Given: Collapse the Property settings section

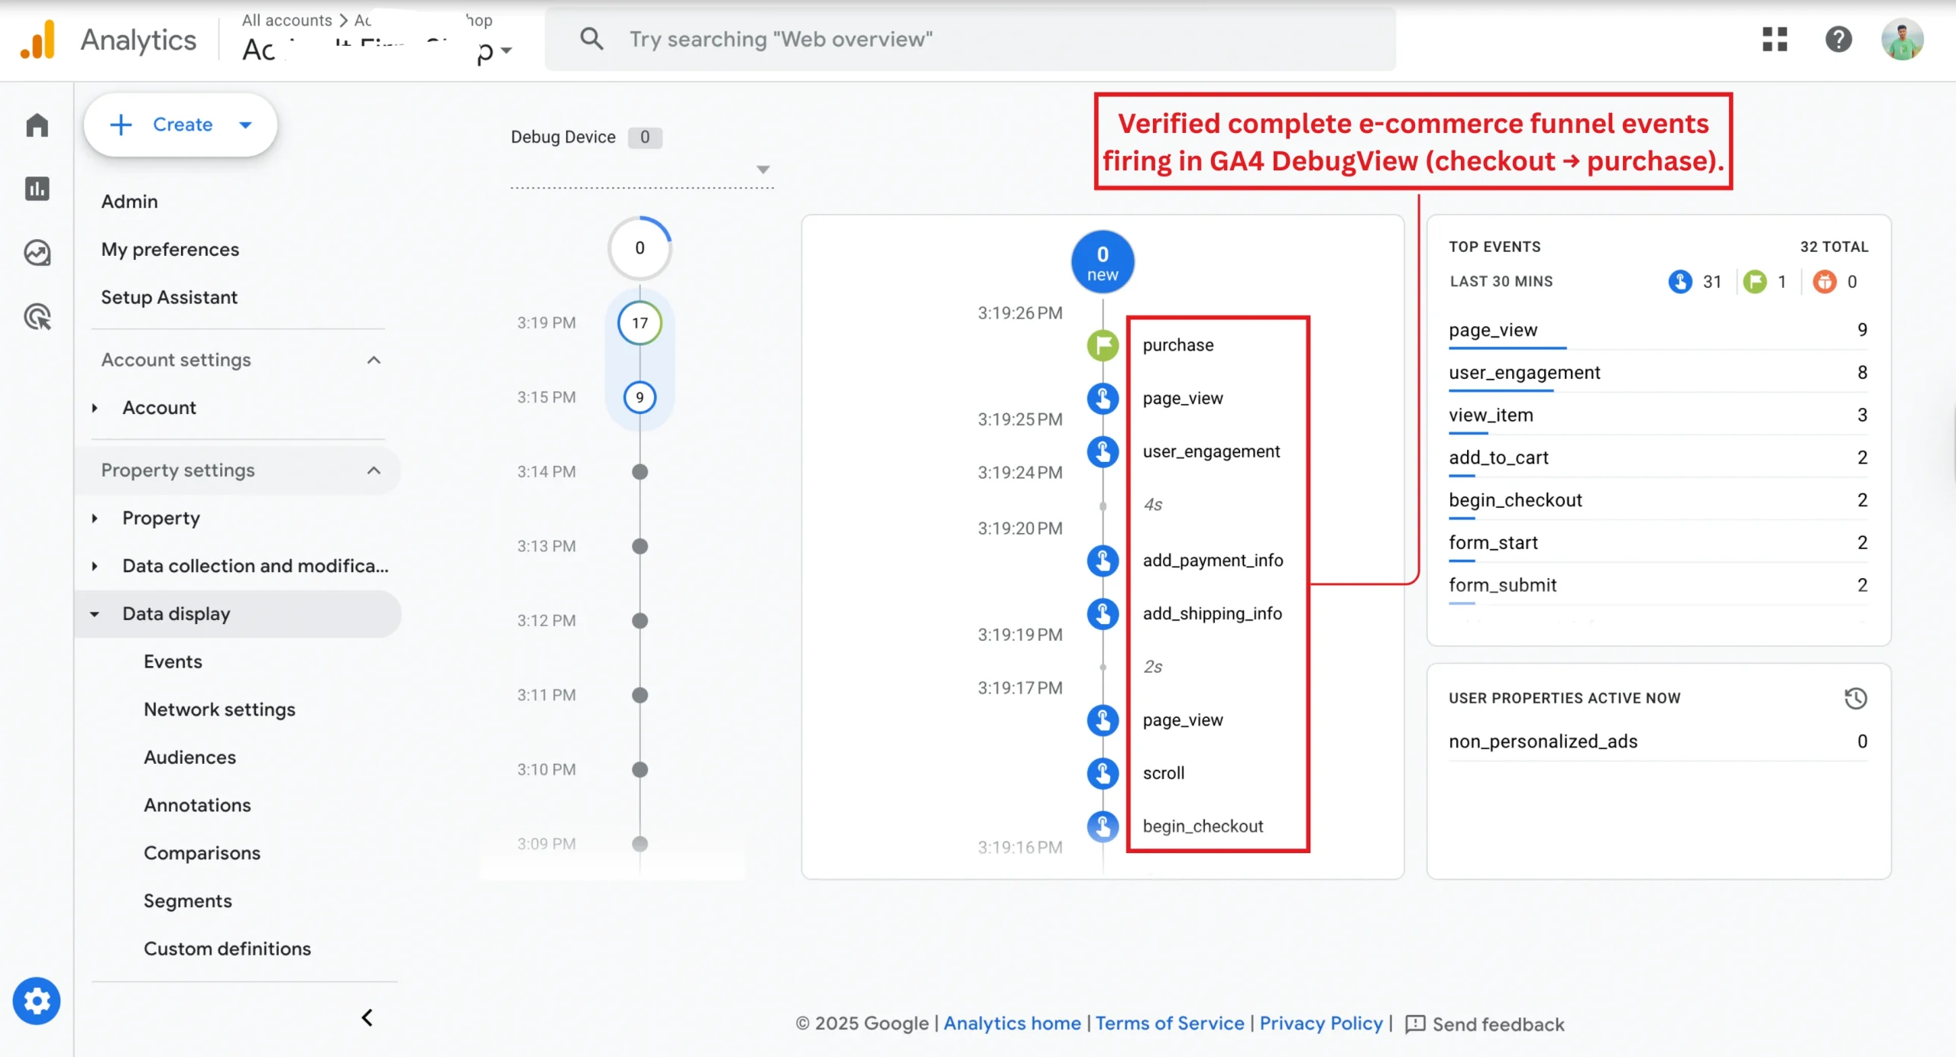Looking at the screenshot, I should coord(374,470).
